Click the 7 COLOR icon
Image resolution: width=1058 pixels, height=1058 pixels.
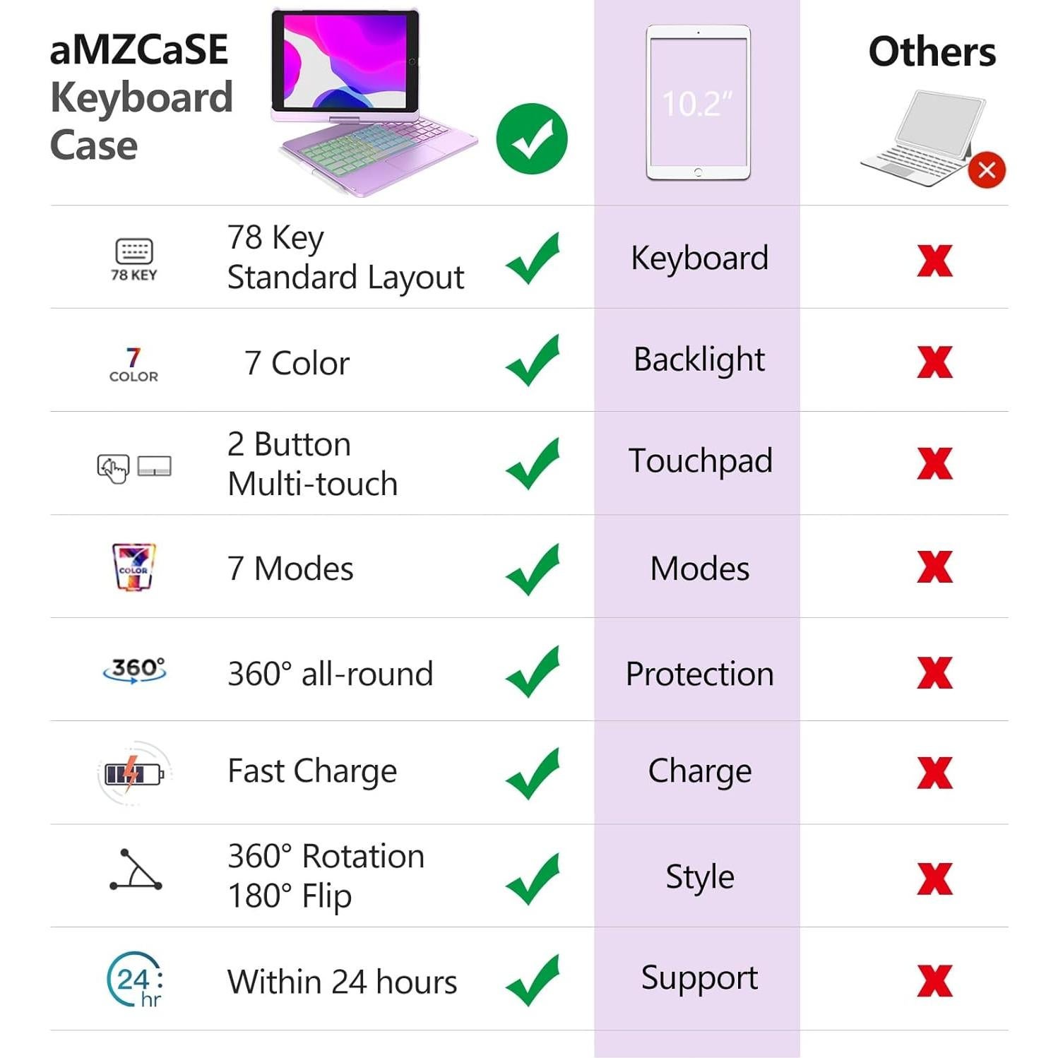[133, 364]
